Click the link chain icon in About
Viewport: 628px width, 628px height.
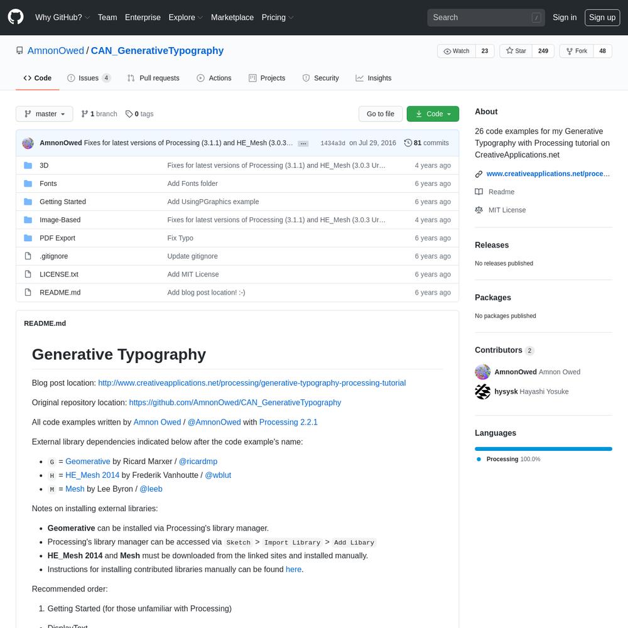click(x=479, y=174)
